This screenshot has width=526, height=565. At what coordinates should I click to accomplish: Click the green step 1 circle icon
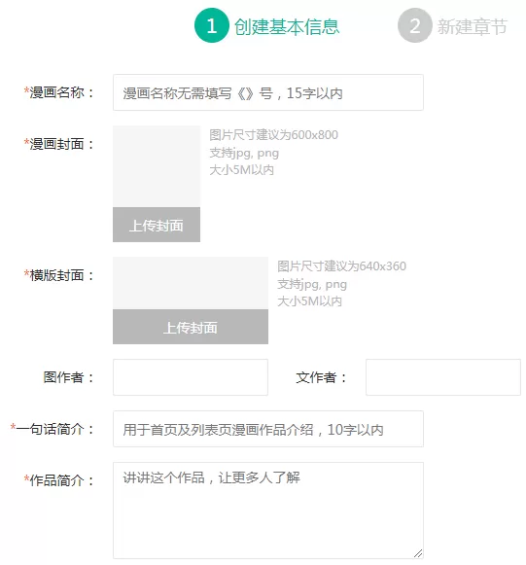[212, 25]
